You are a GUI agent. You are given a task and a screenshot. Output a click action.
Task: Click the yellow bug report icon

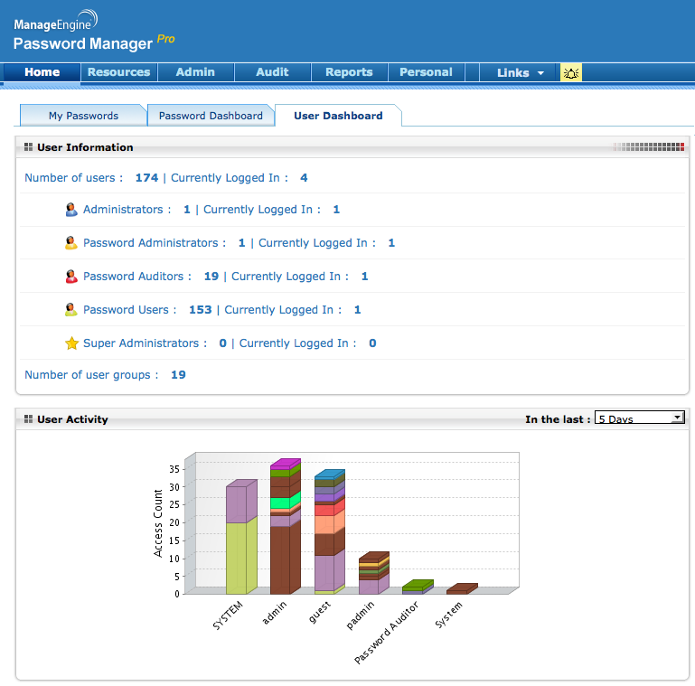pos(571,72)
